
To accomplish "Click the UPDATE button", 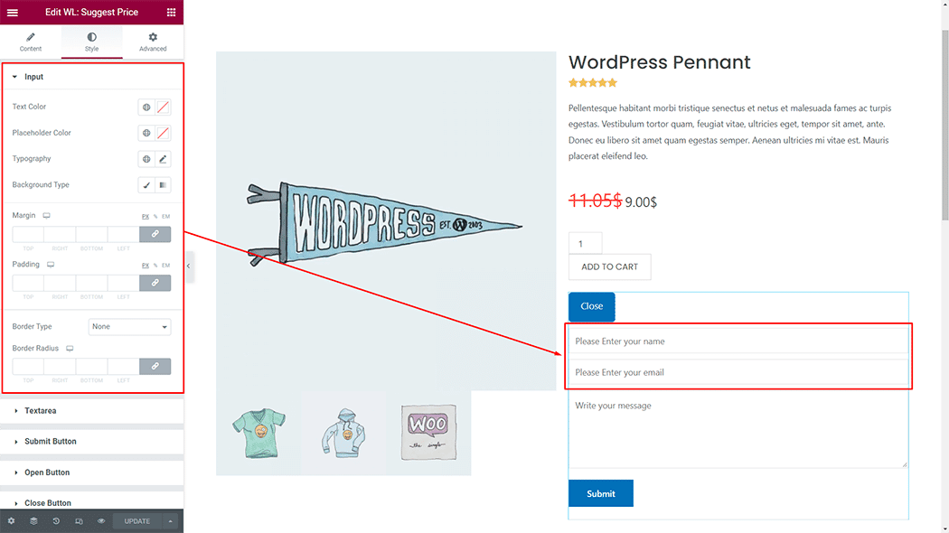I will pos(137,521).
